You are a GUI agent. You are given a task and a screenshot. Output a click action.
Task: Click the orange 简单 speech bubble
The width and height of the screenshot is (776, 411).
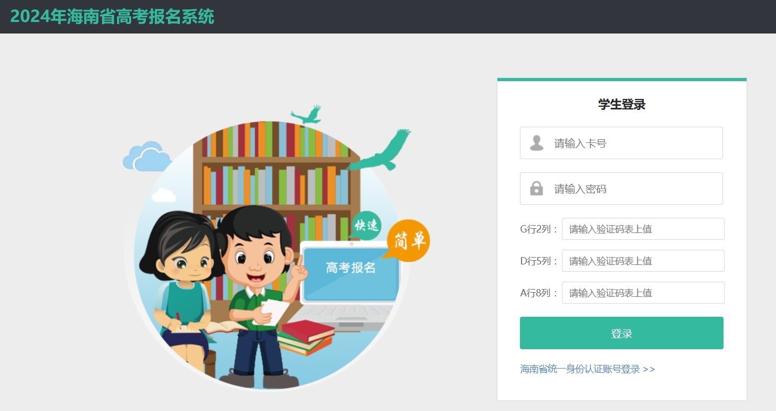407,239
